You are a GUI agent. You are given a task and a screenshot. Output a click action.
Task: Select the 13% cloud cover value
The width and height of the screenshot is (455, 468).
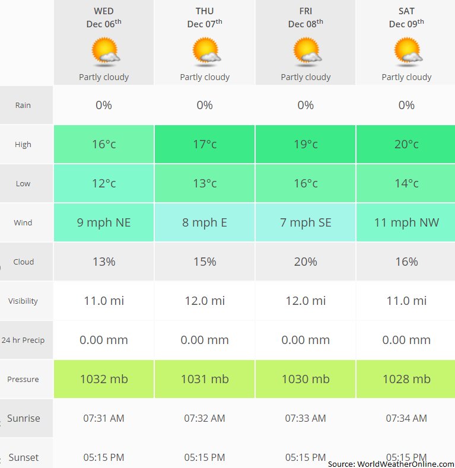coord(104,262)
